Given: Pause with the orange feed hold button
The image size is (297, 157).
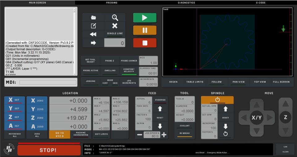Looking at the screenshot, I should (x=145, y=30).
